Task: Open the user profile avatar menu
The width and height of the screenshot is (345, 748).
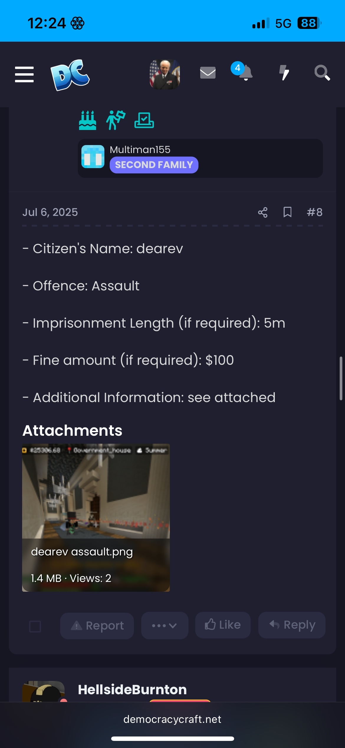Action: pyautogui.click(x=165, y=74)
